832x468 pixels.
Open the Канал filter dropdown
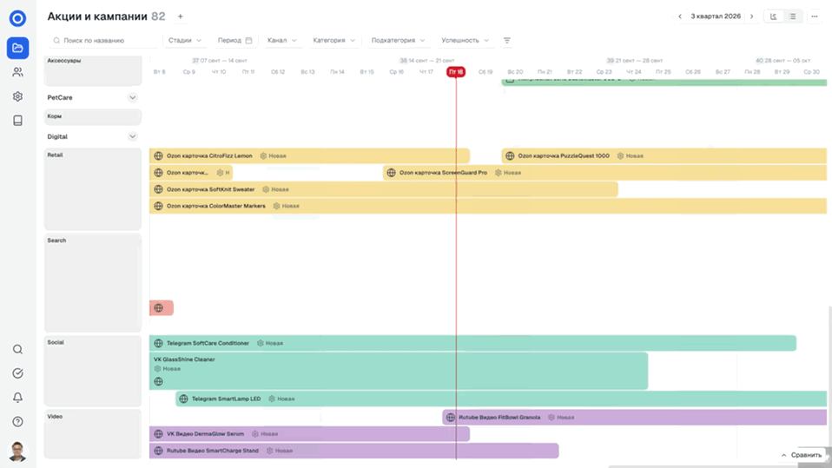pos(281,40)
